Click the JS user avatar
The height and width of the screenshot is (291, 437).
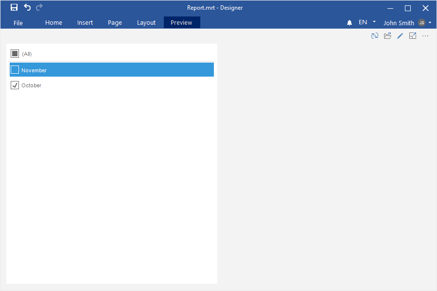point(421,23)
